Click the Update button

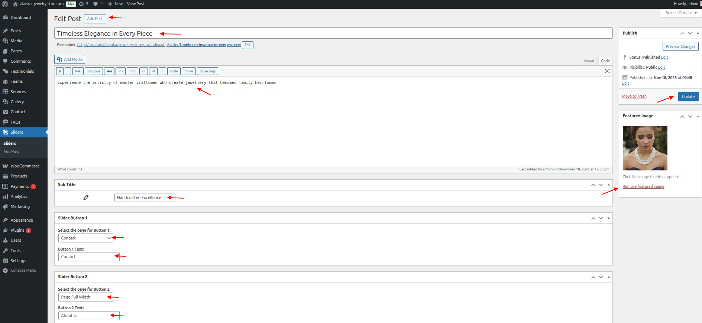pos(688,97)
